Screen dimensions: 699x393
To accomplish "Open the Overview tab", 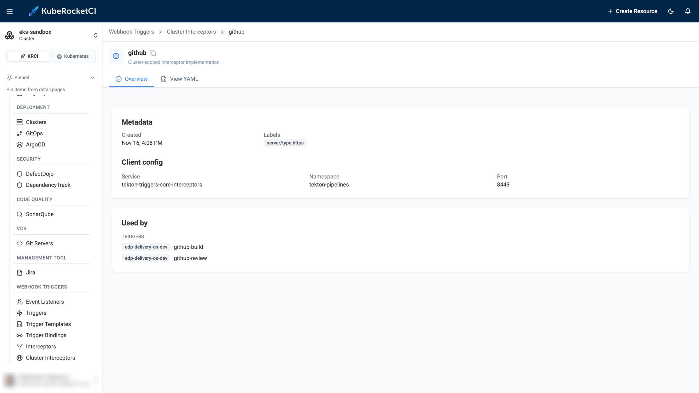I will pos(131,79).
